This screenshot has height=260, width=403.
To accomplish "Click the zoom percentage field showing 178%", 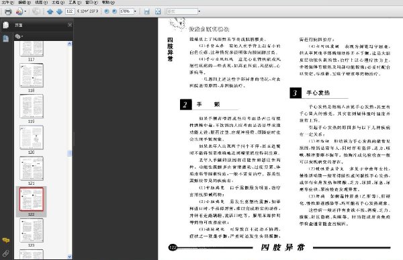I will pyautogui.click(x=126, y=11).
